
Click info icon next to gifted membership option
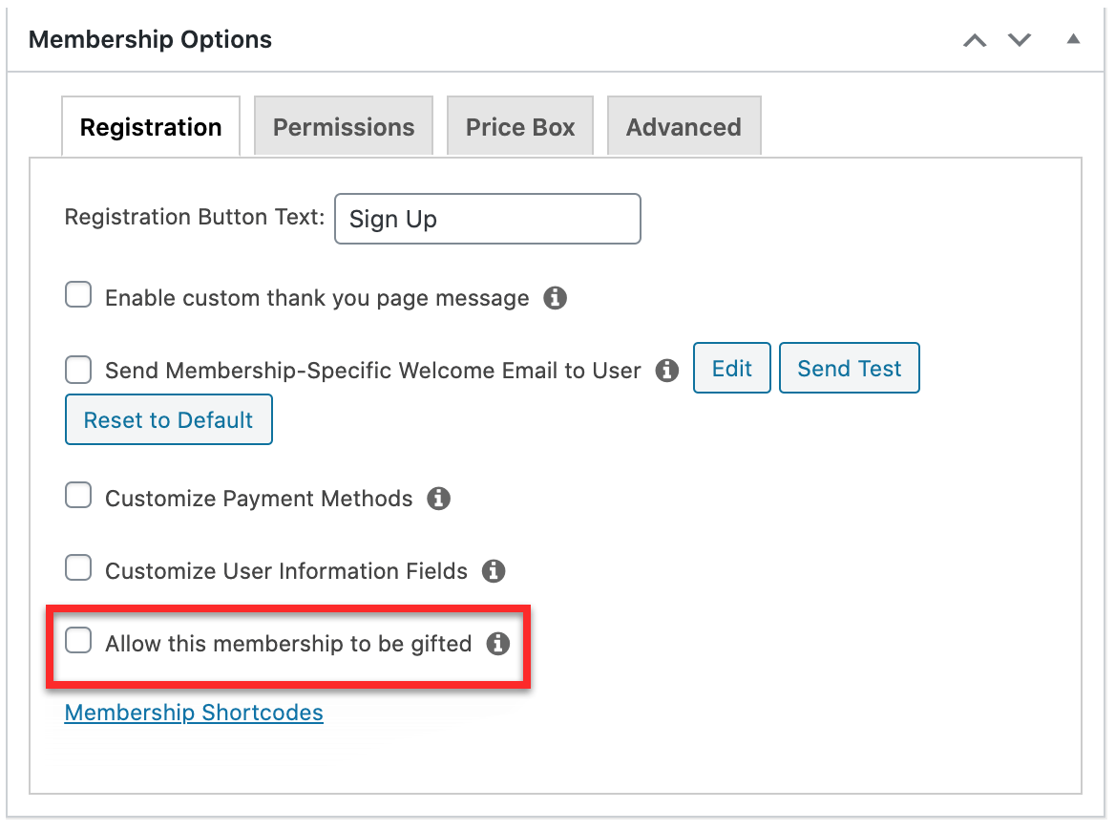coord(497,644)
